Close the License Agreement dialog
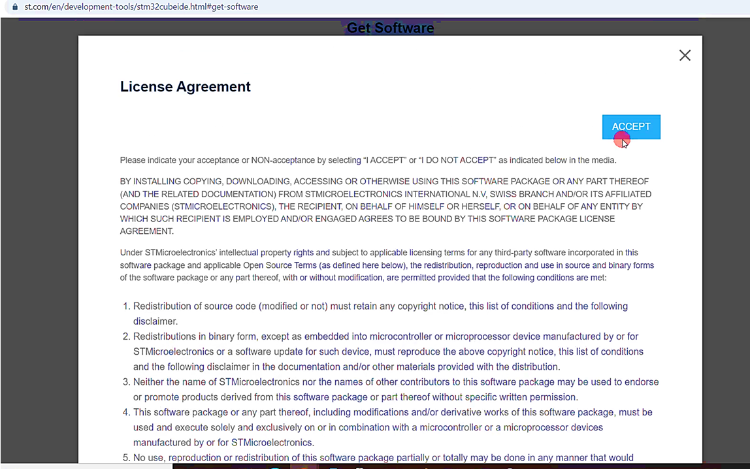Viewport: 750px width, 469px height. tap(685, 56)
